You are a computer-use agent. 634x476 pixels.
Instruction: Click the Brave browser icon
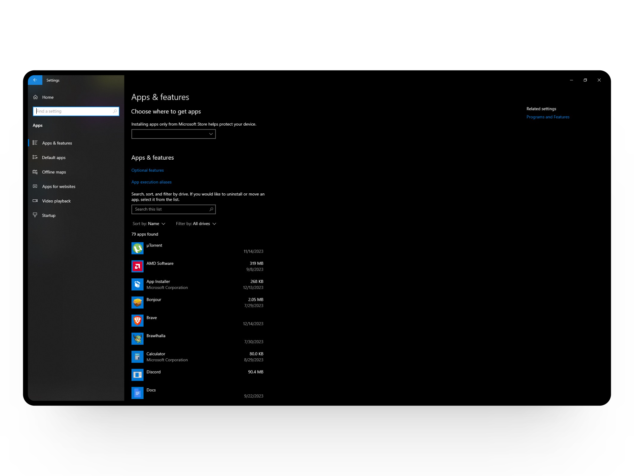[x=137, y=321]
